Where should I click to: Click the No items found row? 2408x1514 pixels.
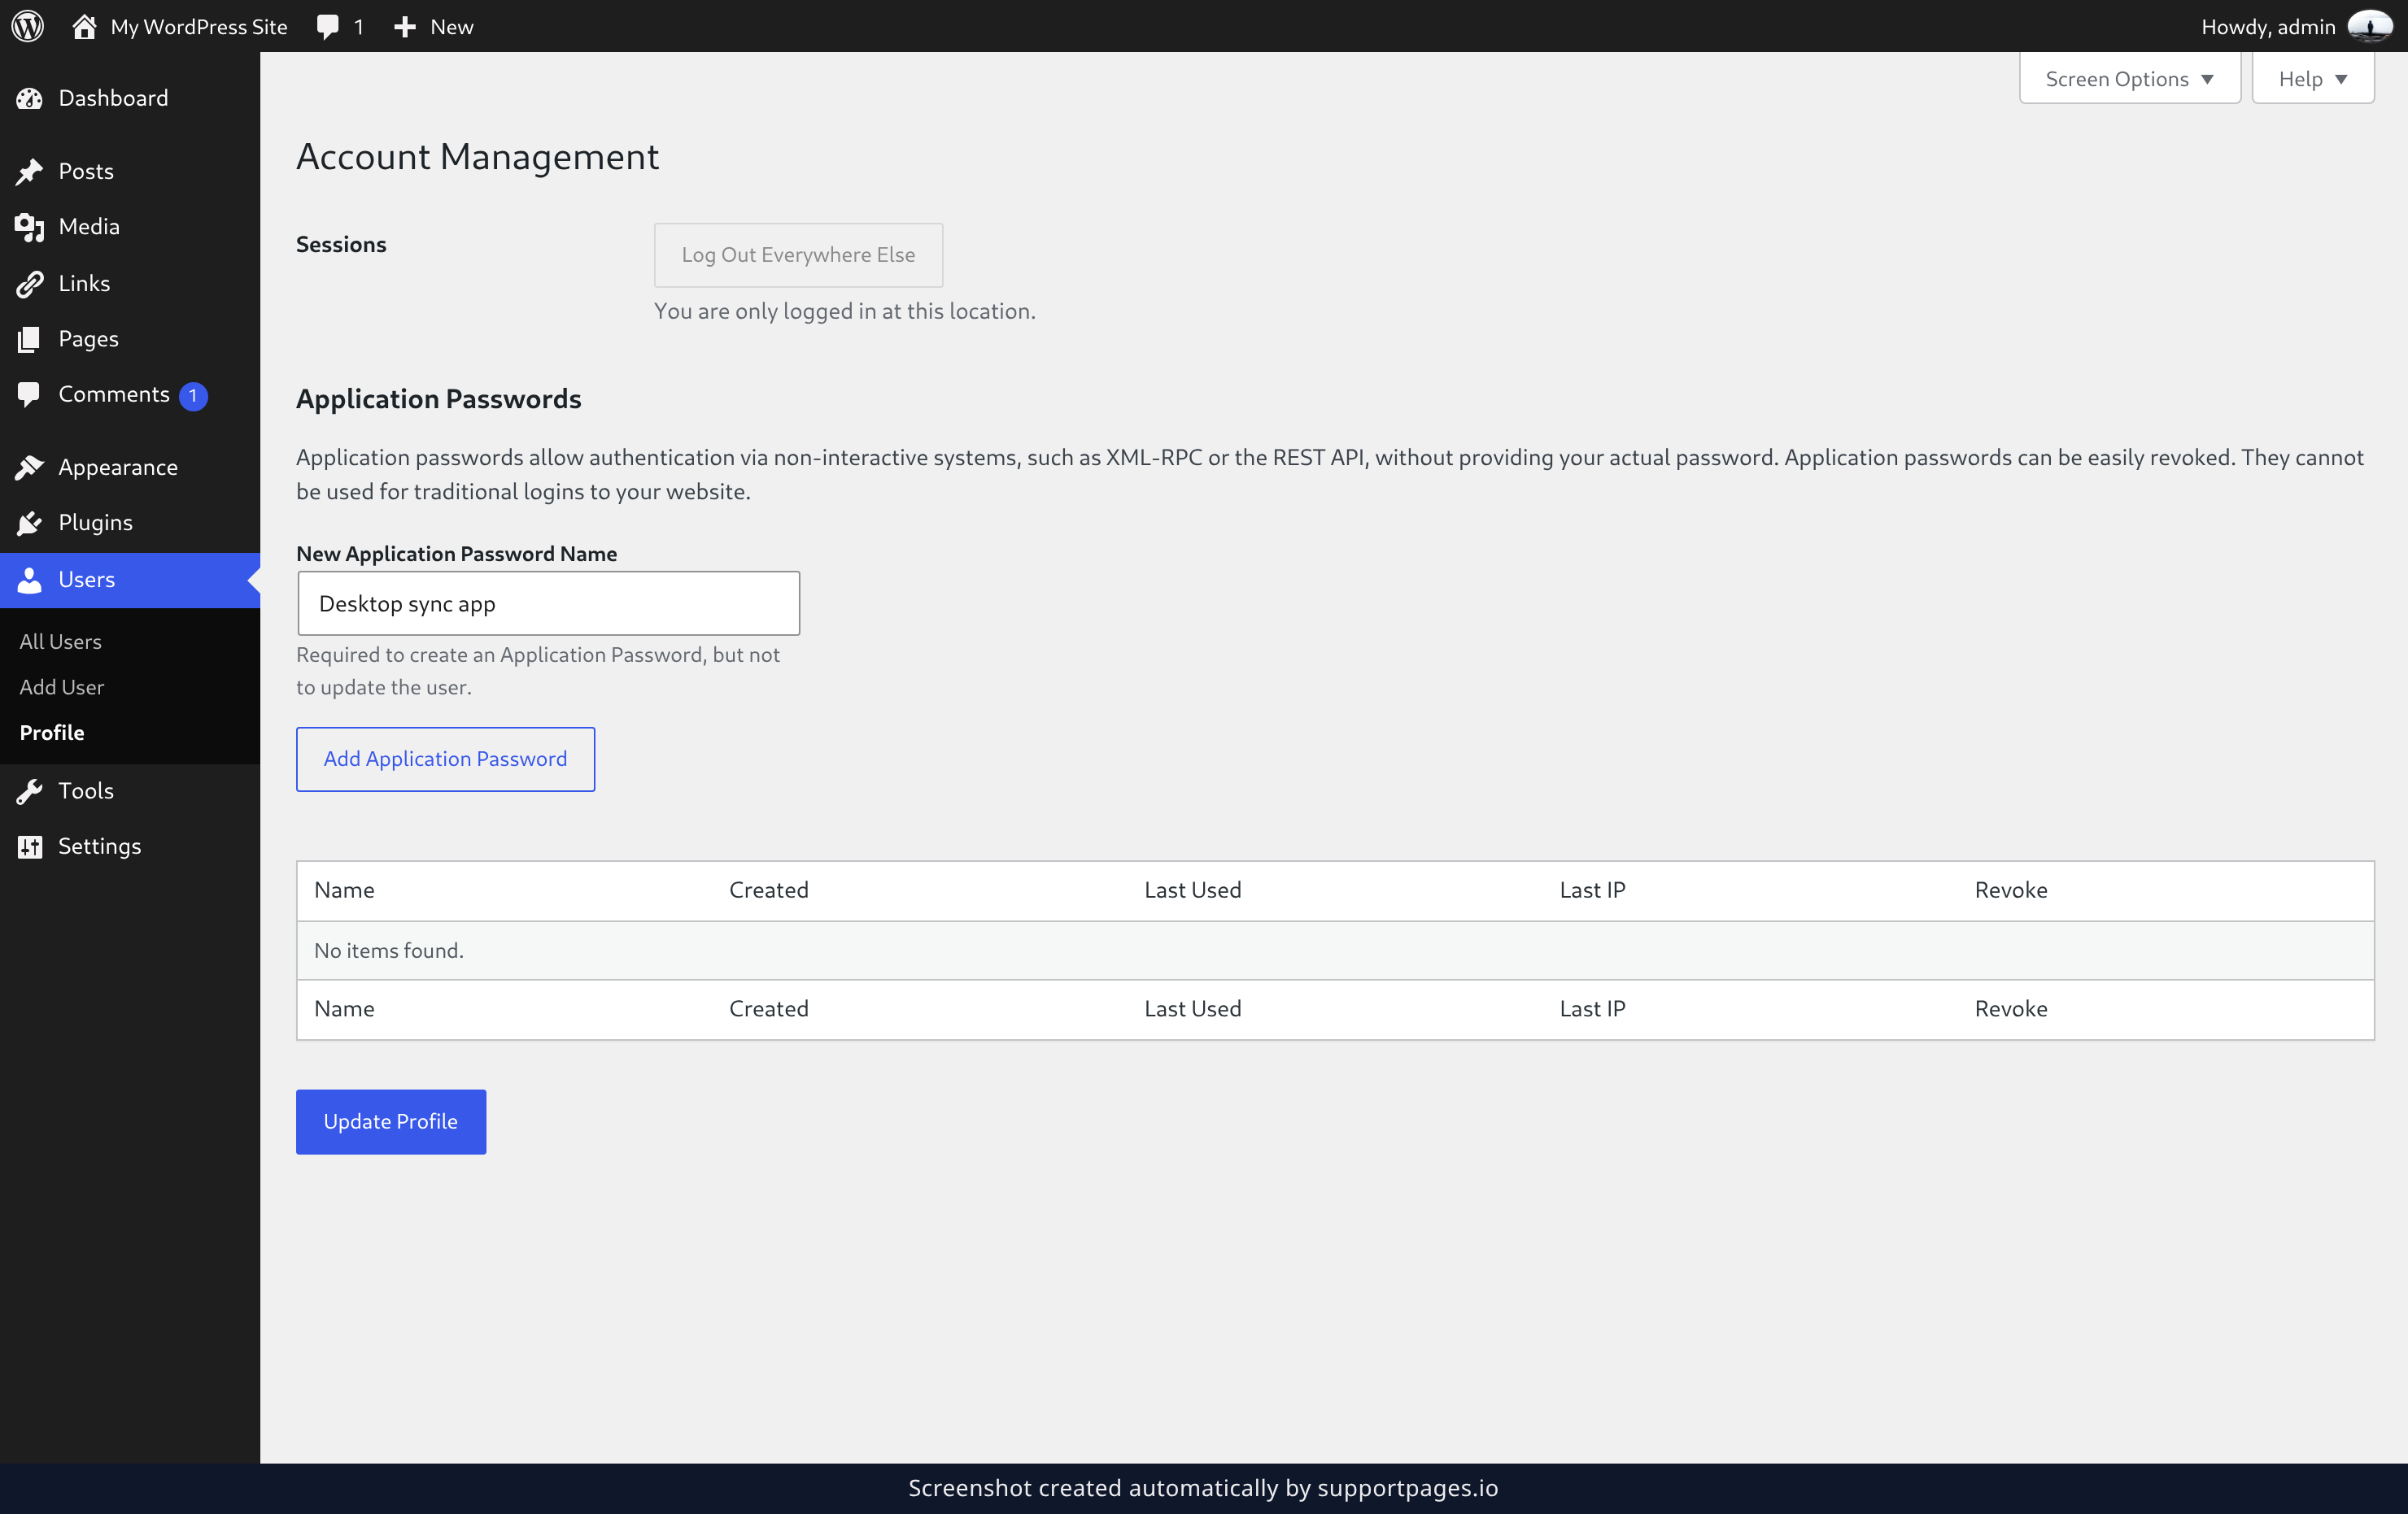pyautogui.click(x=1335, y=951)
